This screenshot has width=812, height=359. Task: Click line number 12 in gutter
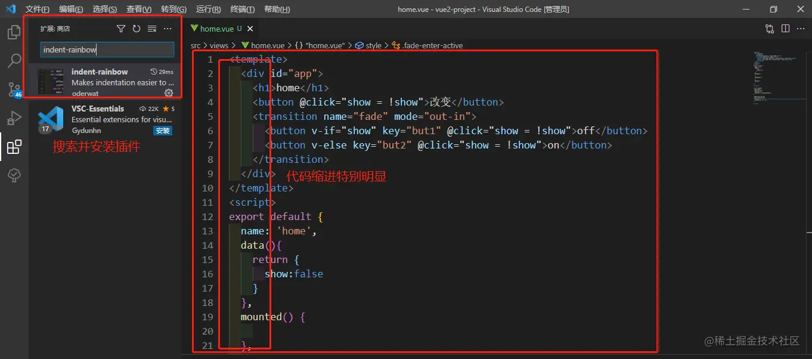207,216
